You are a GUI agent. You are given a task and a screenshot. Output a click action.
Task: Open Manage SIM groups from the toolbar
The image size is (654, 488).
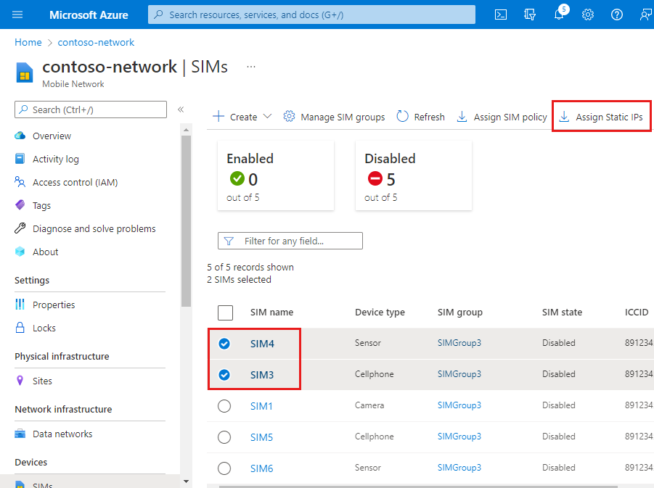pos(333,116)
